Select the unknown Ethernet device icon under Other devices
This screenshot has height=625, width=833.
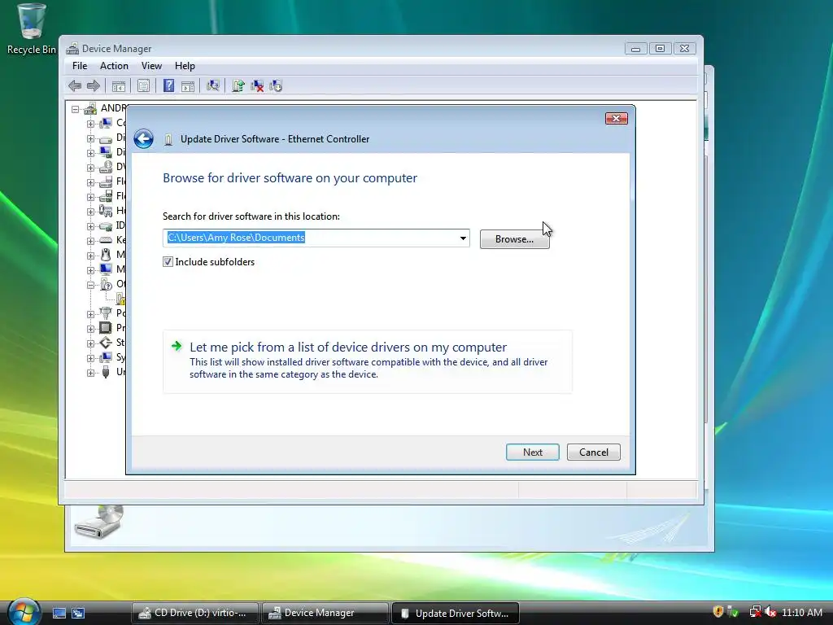121,298
